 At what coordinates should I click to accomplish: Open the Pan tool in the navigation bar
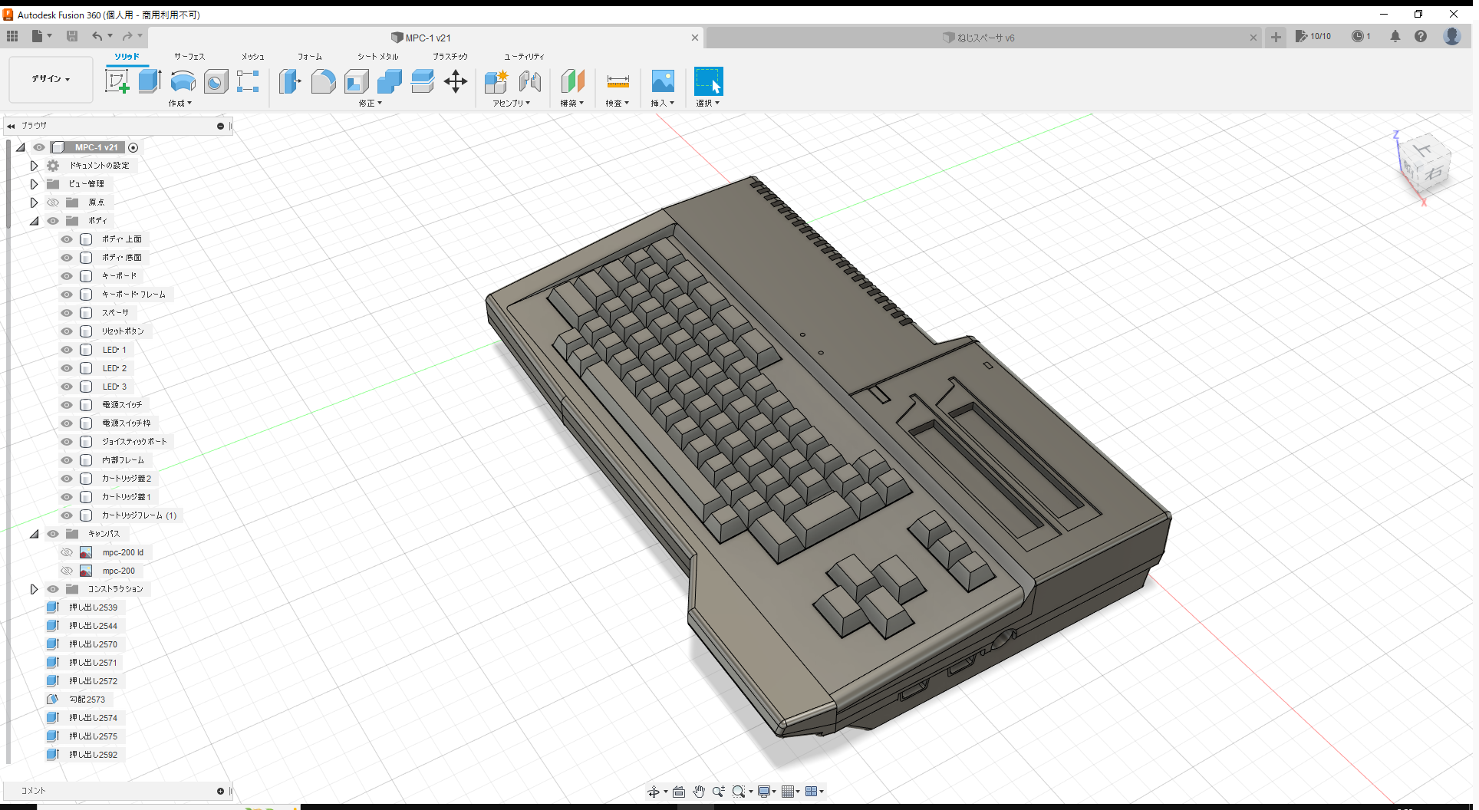tap(698, 791)
